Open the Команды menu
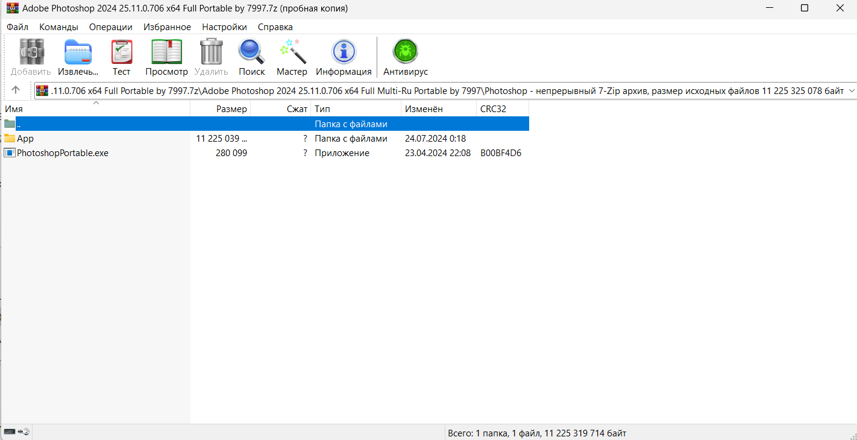The image size is (857, 440). [59, 27]
